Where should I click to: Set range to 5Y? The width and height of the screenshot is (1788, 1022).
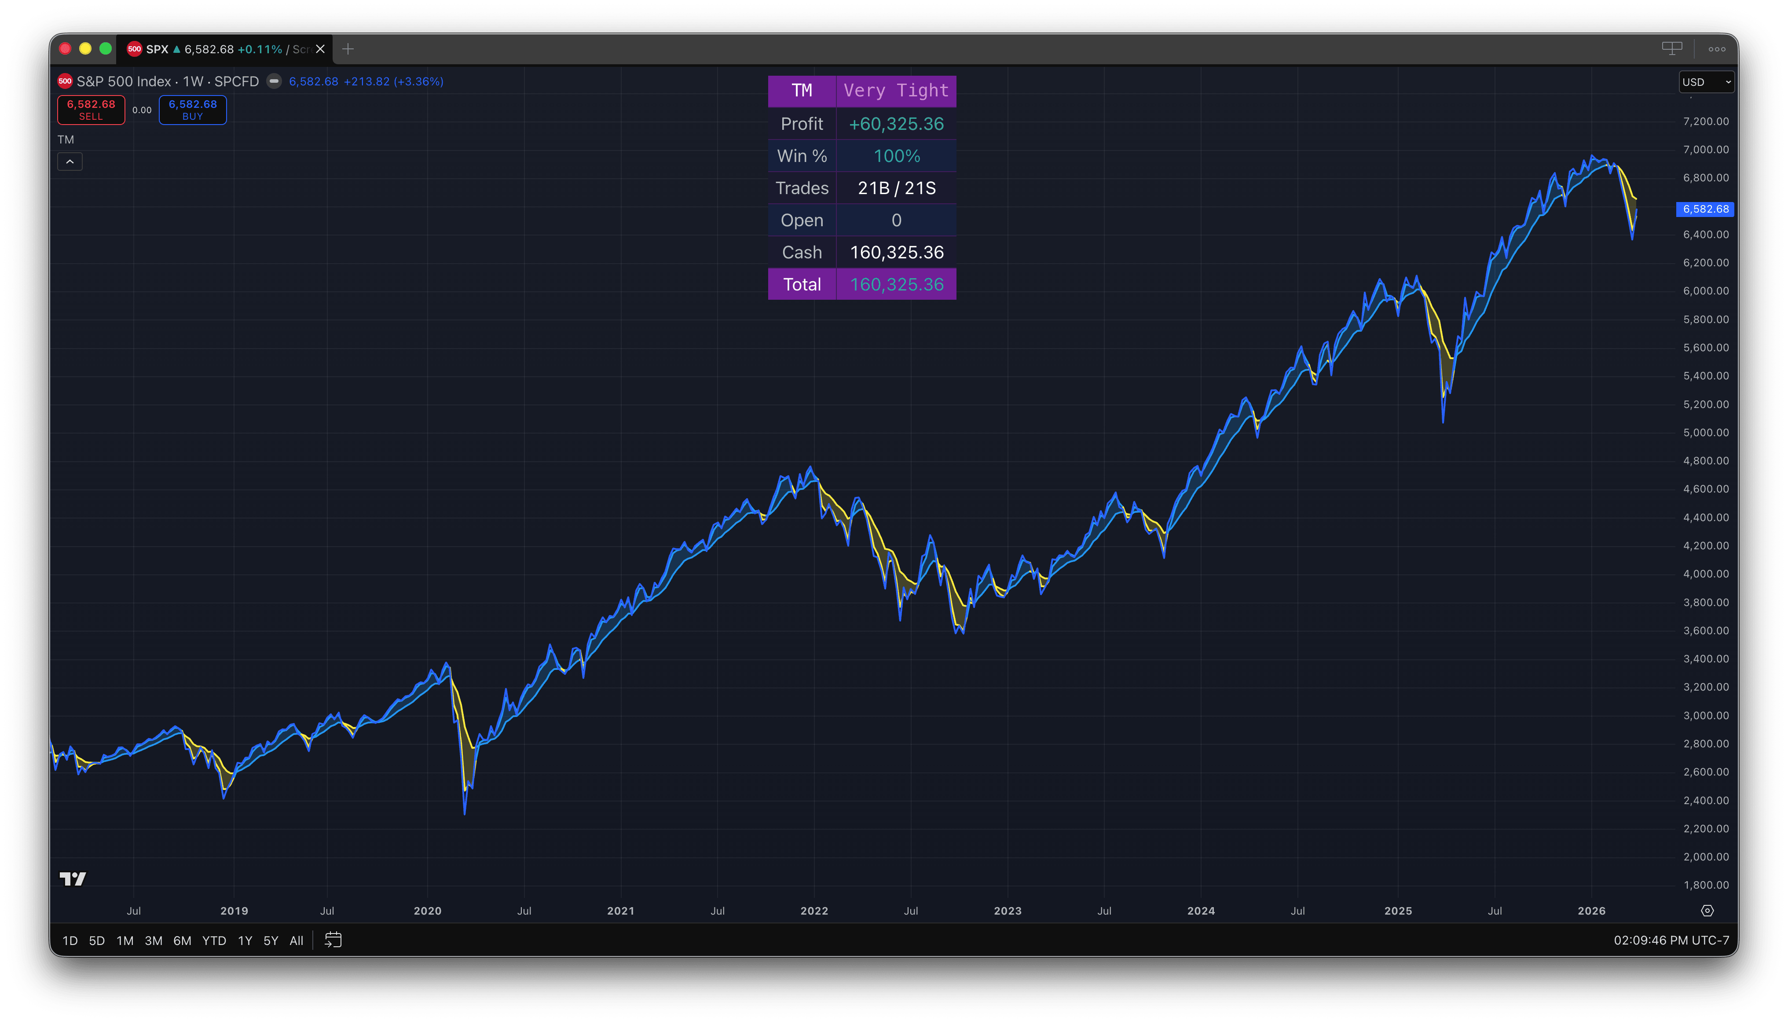pyautogui.click(x=271, y=941)
